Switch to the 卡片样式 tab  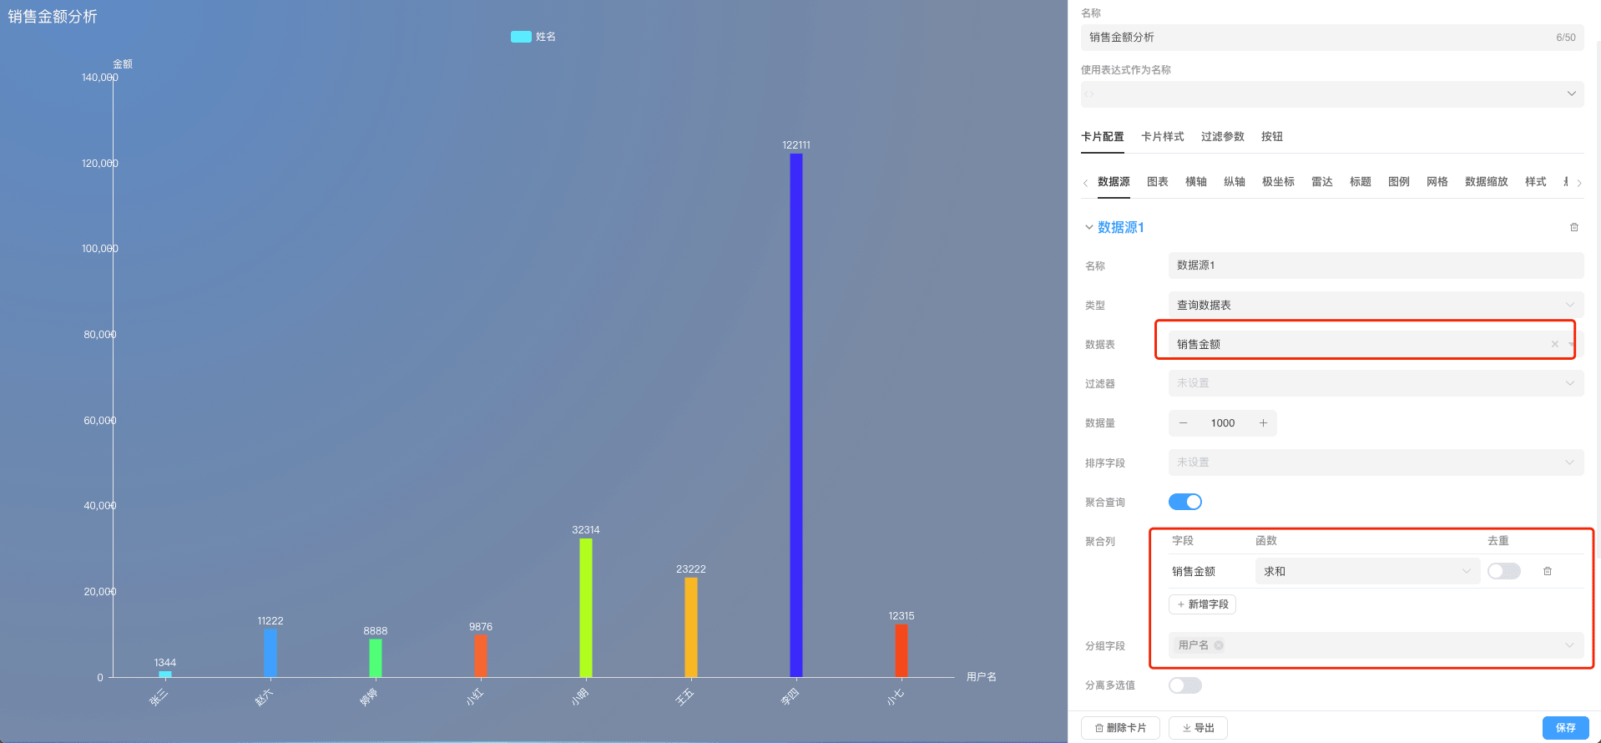point(1162,137)
